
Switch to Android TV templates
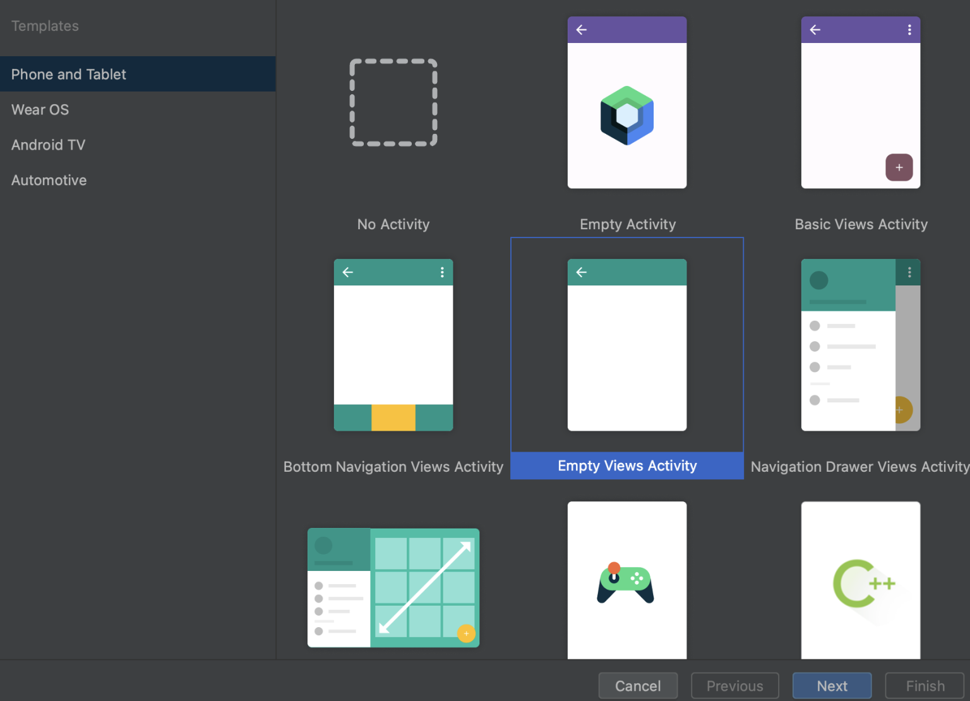[x=49, y=145]
